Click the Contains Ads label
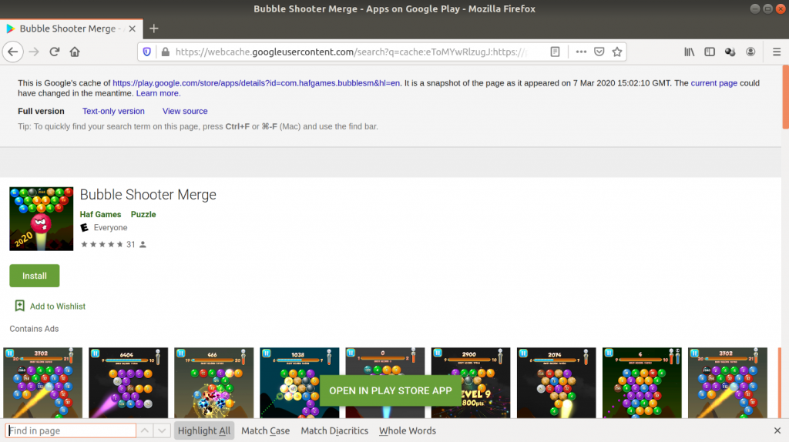The image size is (789, 442). 34,329
